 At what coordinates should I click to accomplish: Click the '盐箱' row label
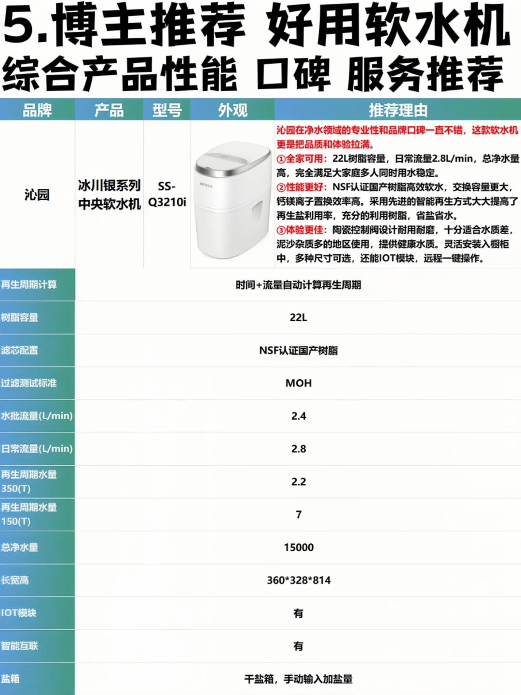tap(11, 679)
